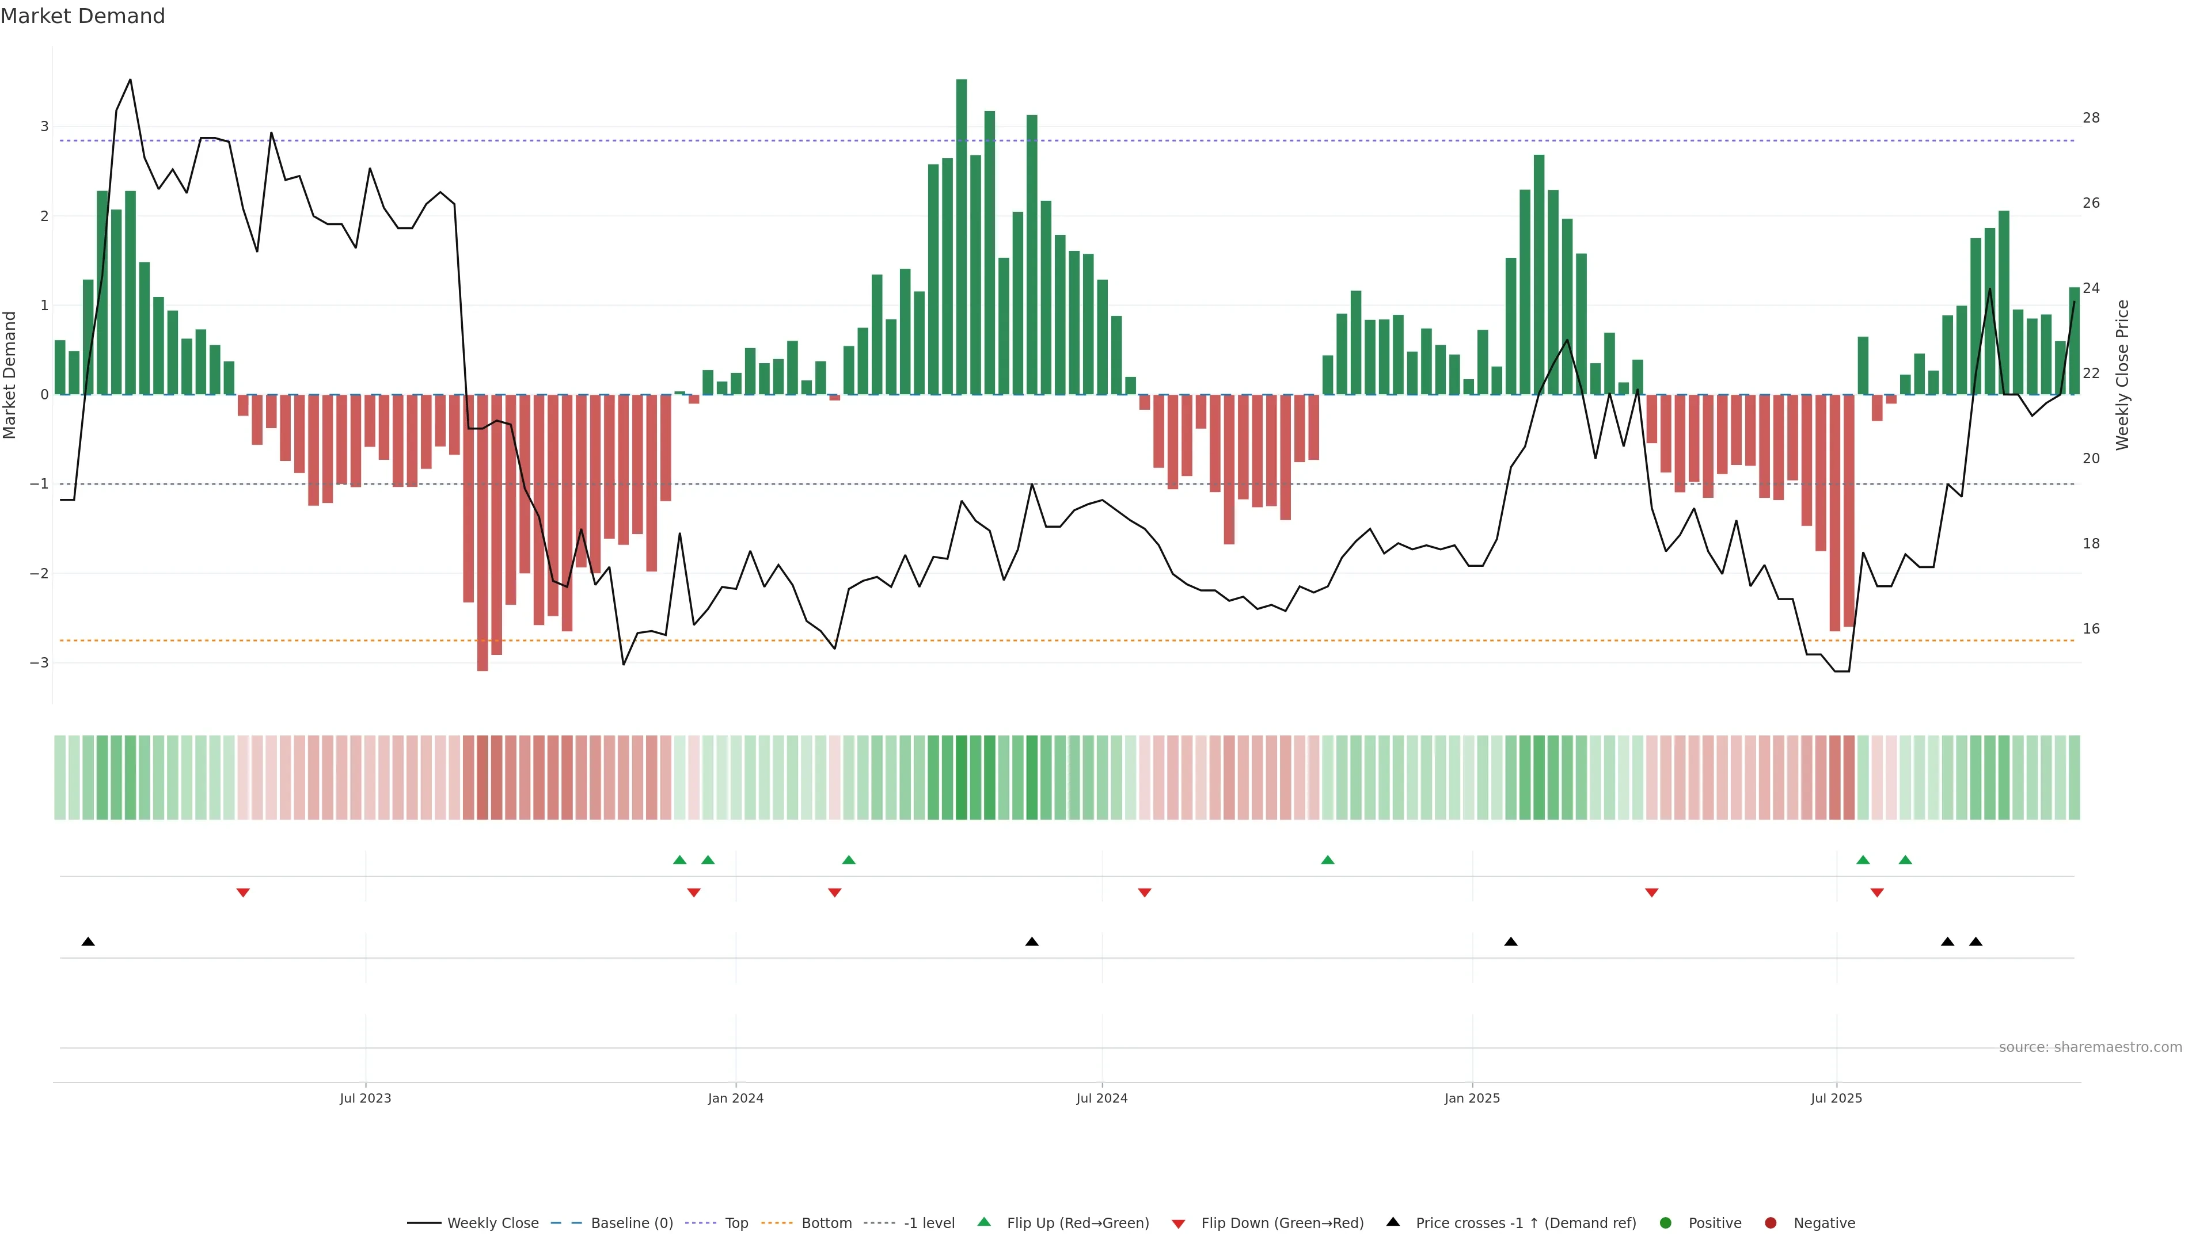The image size is (2211, 1243).
Task: Click first red flip-down marker before Jul 2023
Action: 243,893
